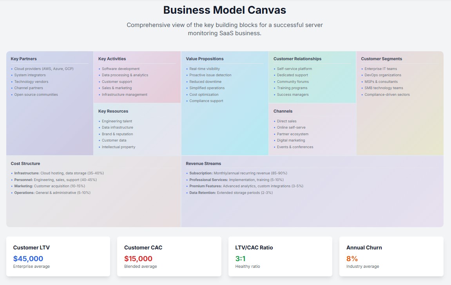Click the Annual Churn 8% value
The image size is (451, 285).
click(x=352, y=258)
